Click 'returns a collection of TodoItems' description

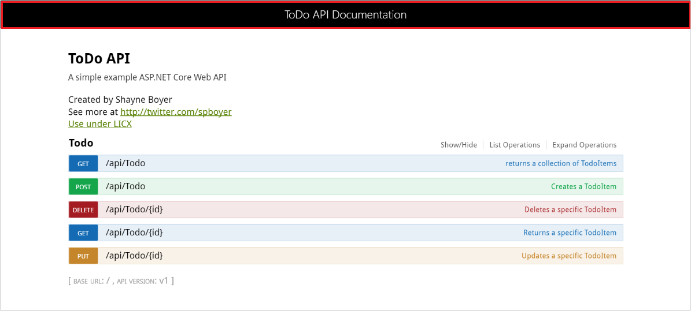(561, 164)
